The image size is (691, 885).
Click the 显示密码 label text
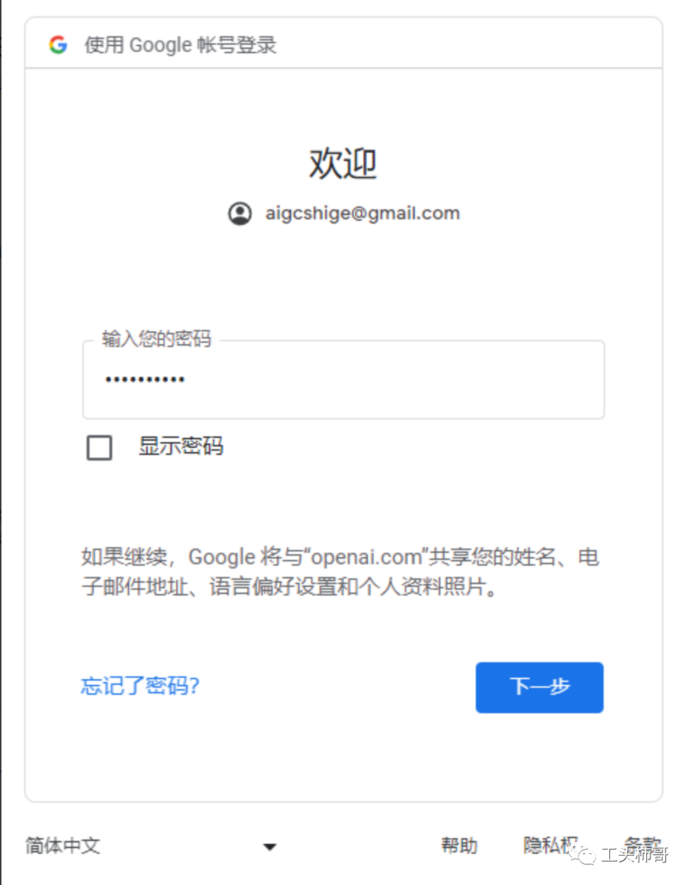click(x=181, y=446)
